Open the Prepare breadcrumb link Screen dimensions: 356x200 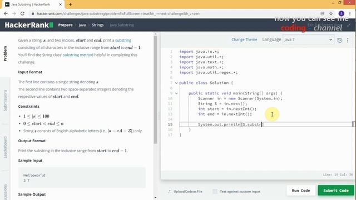66,25
